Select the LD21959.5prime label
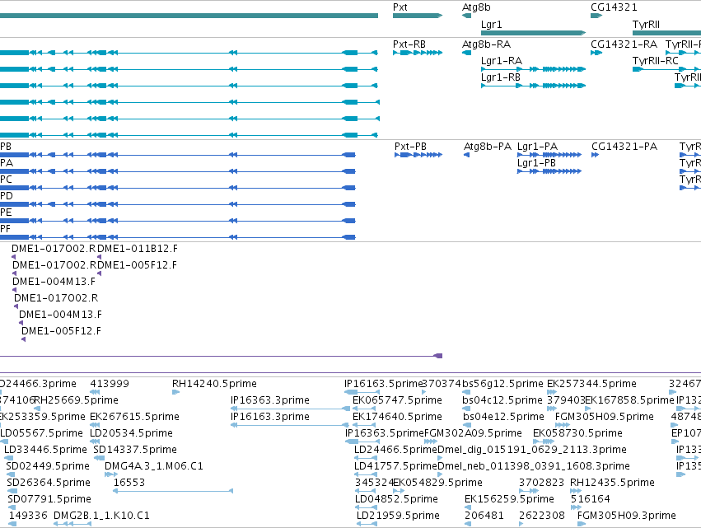Viewport: 701px width, 528px height. 399,516
